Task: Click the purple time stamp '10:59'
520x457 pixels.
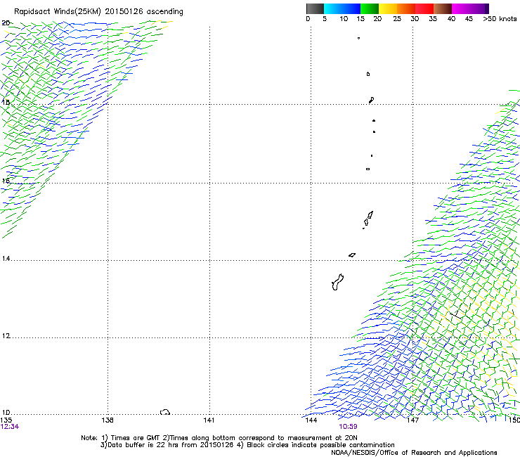Action: click(348, 427)
